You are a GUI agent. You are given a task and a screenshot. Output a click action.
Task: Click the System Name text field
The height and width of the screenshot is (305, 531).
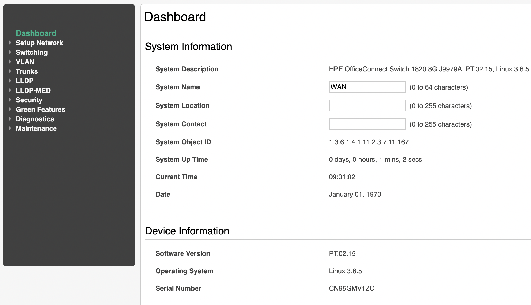(x=367, y=87)
